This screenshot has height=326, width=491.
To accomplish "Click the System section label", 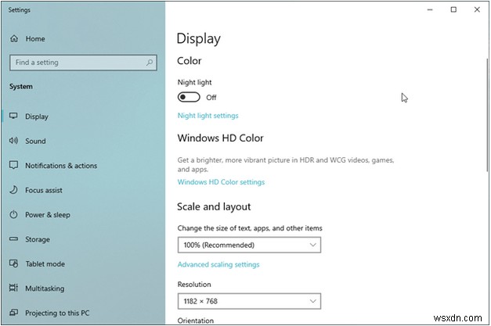I will point(20,87).
